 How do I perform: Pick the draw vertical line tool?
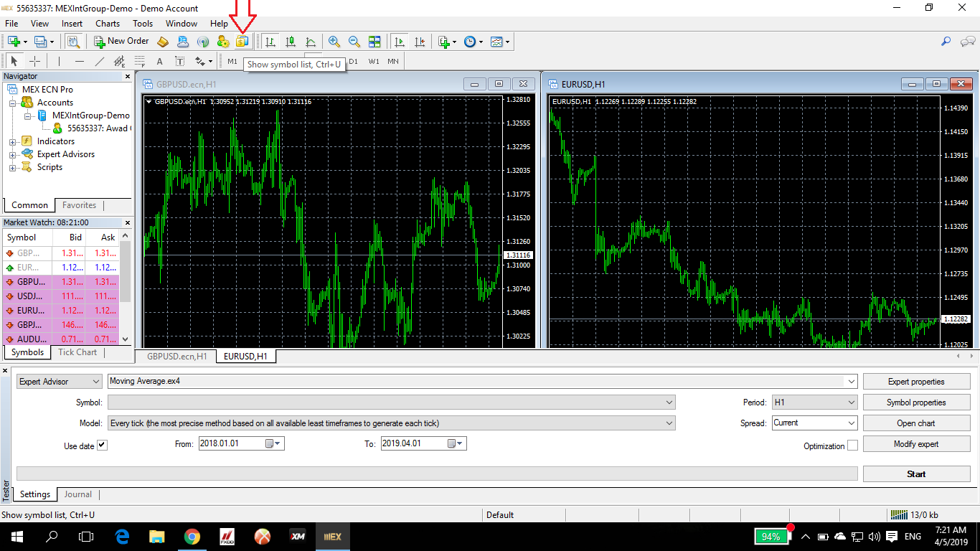point(59,61)
